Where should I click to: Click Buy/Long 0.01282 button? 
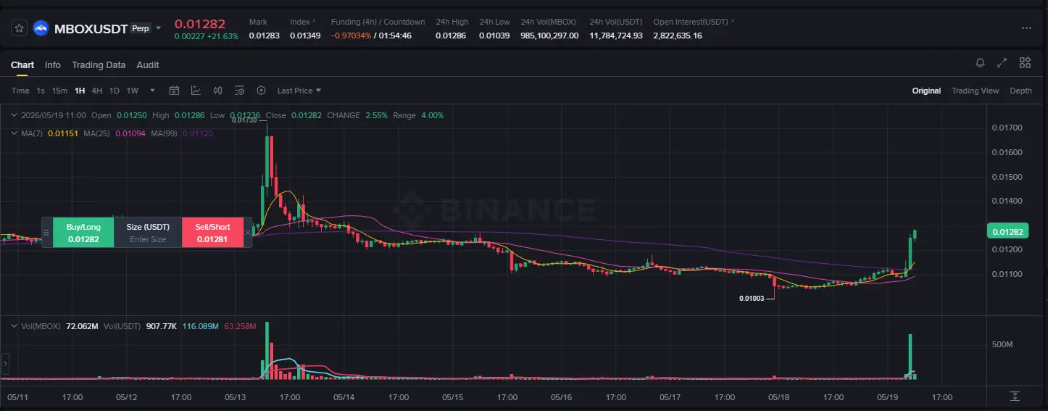point(83,233)
